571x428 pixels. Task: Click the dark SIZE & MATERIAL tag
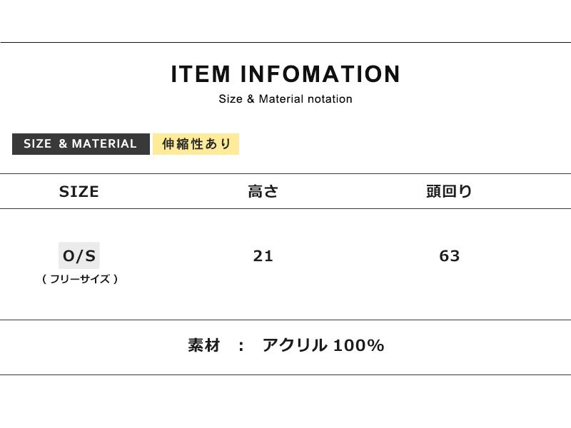[x=80, y=144]
